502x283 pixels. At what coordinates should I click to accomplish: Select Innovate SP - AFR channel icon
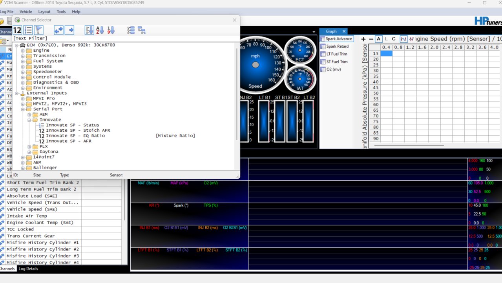pyautogui.click(x=42, y=141)
